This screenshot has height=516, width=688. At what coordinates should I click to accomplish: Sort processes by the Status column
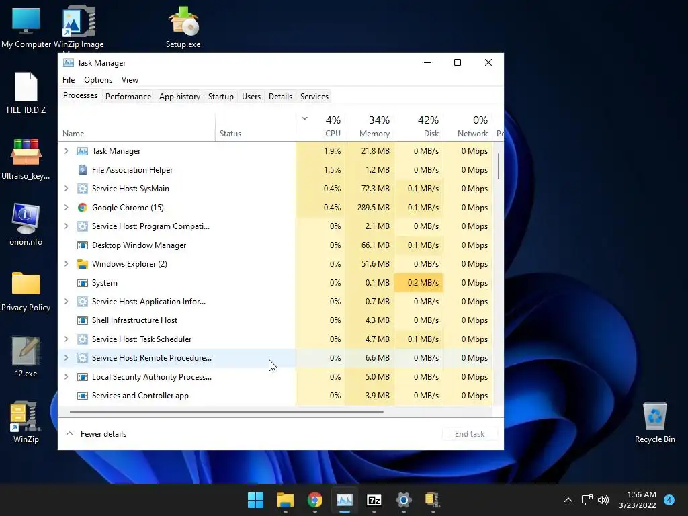pos(255,126)
